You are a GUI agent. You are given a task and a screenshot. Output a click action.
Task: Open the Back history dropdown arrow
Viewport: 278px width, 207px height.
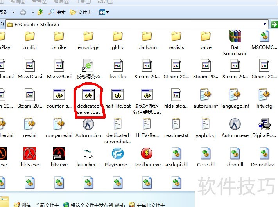(13, 12)
